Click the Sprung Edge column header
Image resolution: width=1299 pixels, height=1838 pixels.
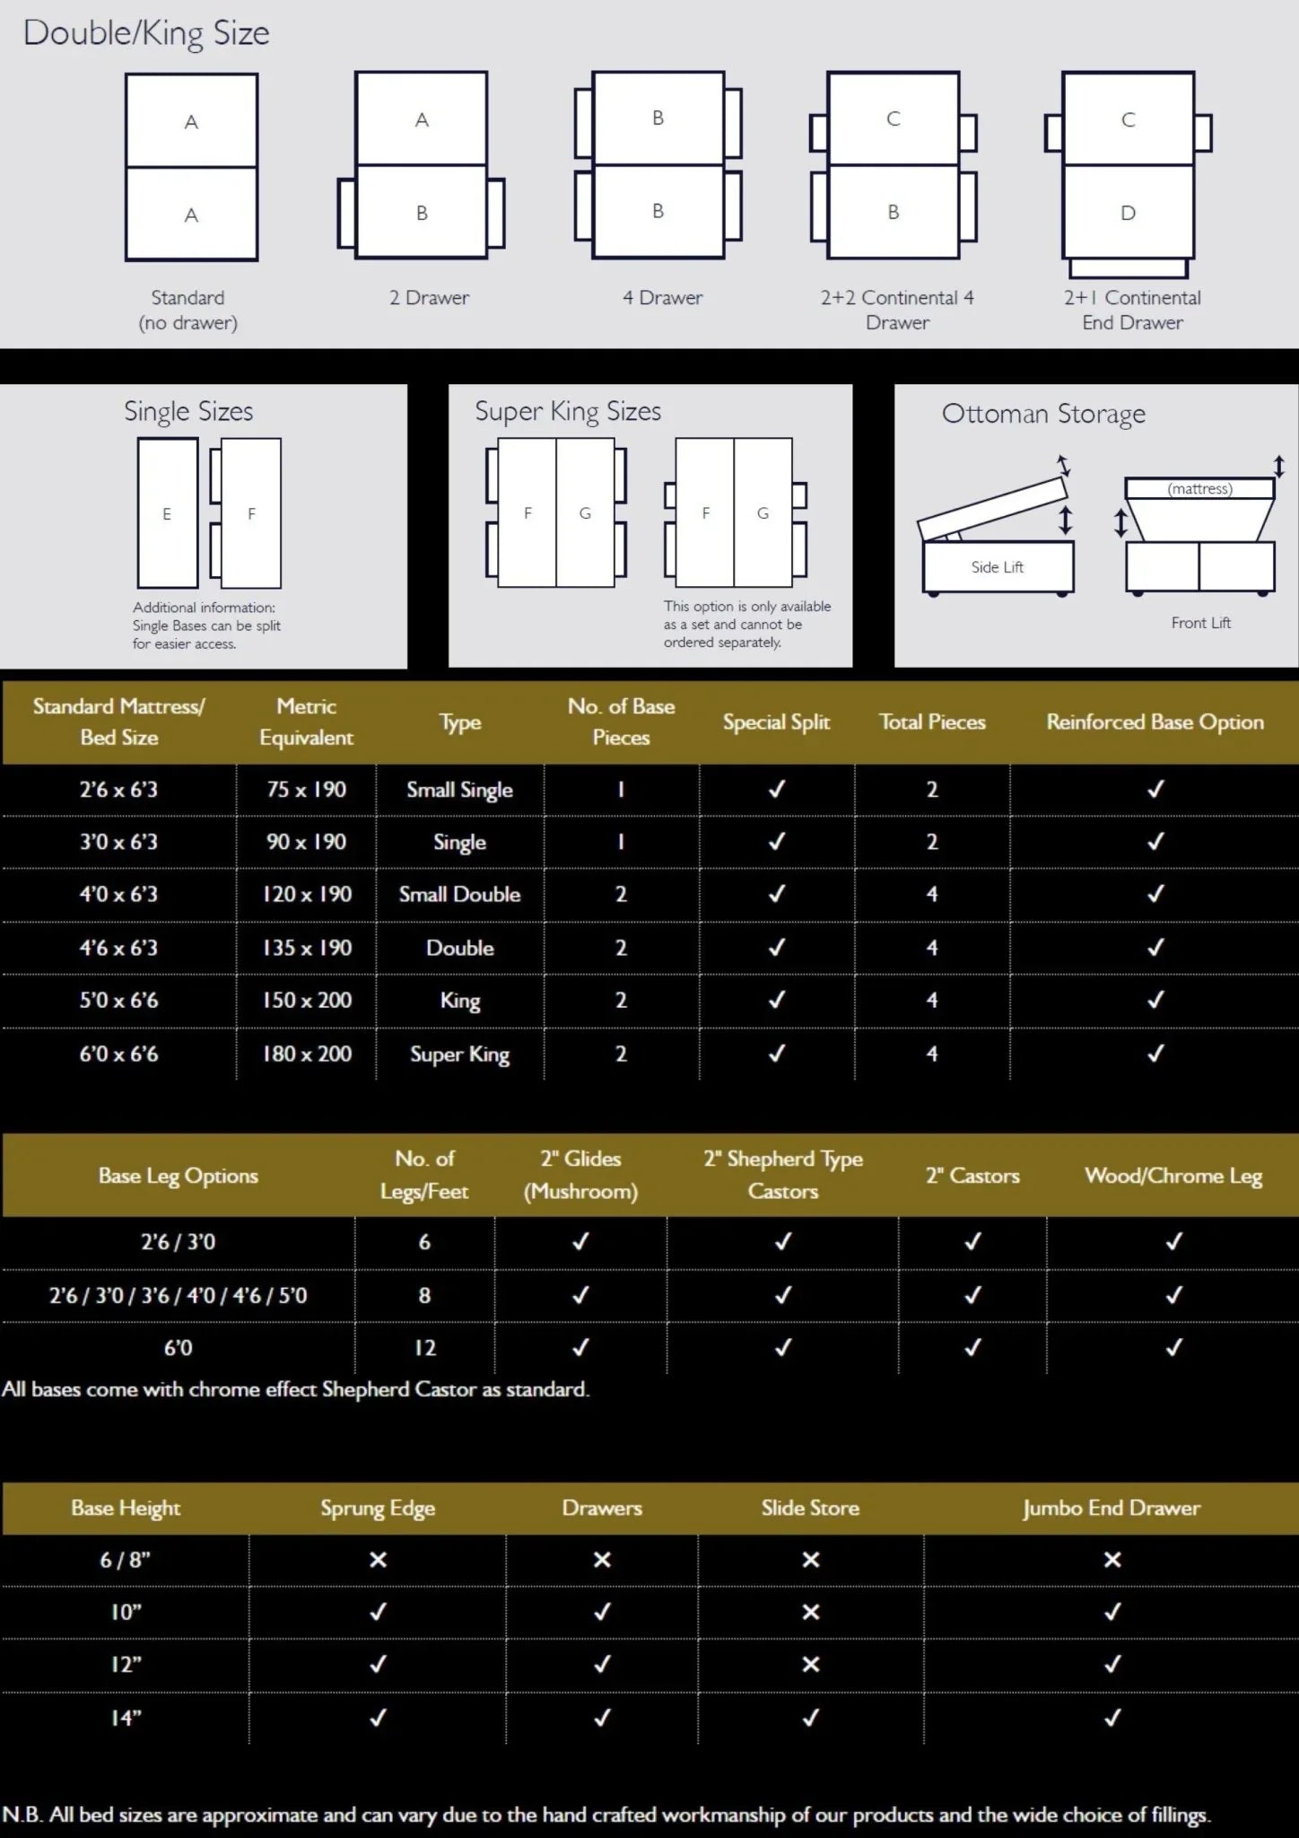(x=378, y=1508)
